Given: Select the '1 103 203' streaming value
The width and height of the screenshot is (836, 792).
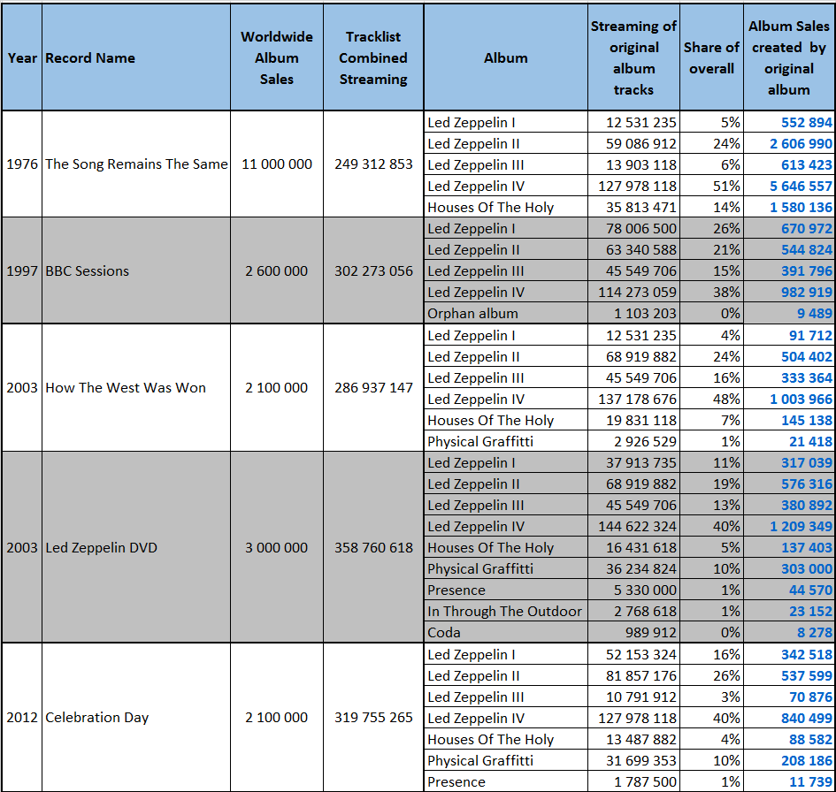Looking at the screenshot, I should coord(633,313).
